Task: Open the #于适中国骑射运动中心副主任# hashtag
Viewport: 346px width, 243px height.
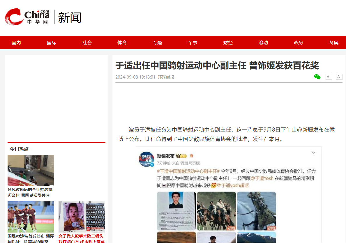Action: click(188, 171)
